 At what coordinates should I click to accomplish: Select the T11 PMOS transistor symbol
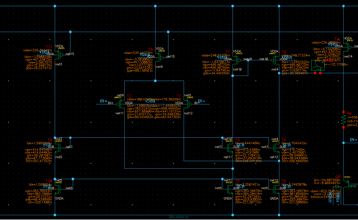[57, 55]
